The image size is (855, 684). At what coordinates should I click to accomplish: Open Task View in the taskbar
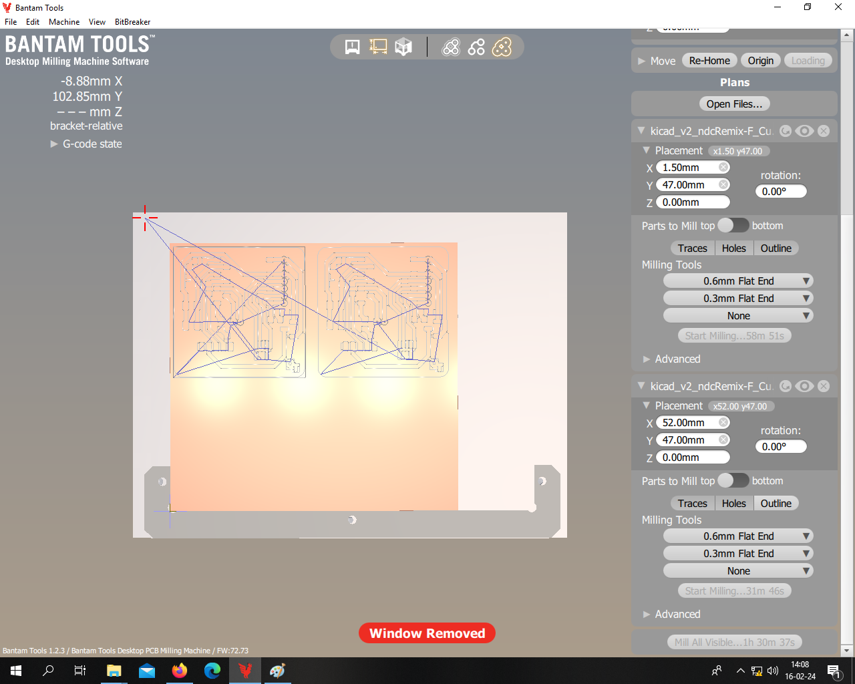click(x=80, y=671)
